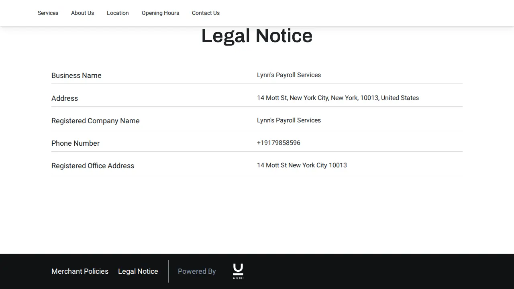Click the Registered Office Address label

[x=93, y=166]
